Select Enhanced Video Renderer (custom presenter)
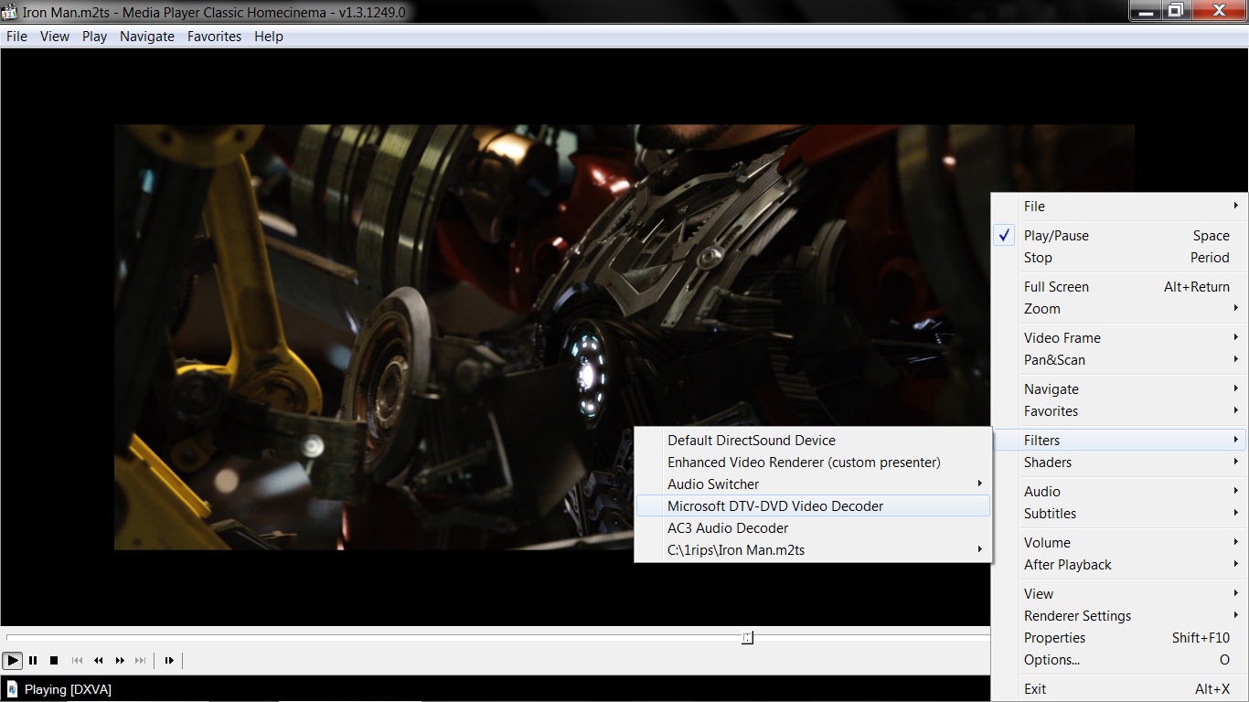The image size is (1249, 702). click(x=813, y=462)
